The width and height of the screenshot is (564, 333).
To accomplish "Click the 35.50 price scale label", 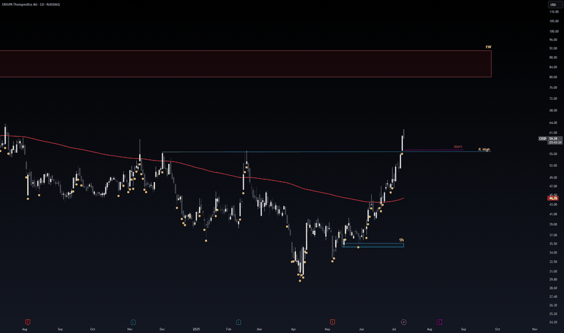I will click(554, 244).
